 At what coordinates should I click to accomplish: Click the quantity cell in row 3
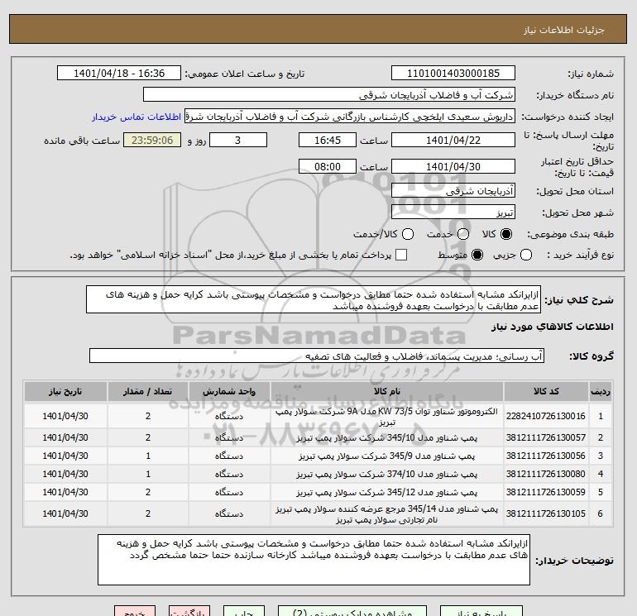coord(148,456)
